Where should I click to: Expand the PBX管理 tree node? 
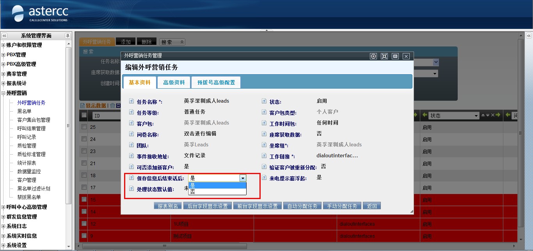(4, 55)
